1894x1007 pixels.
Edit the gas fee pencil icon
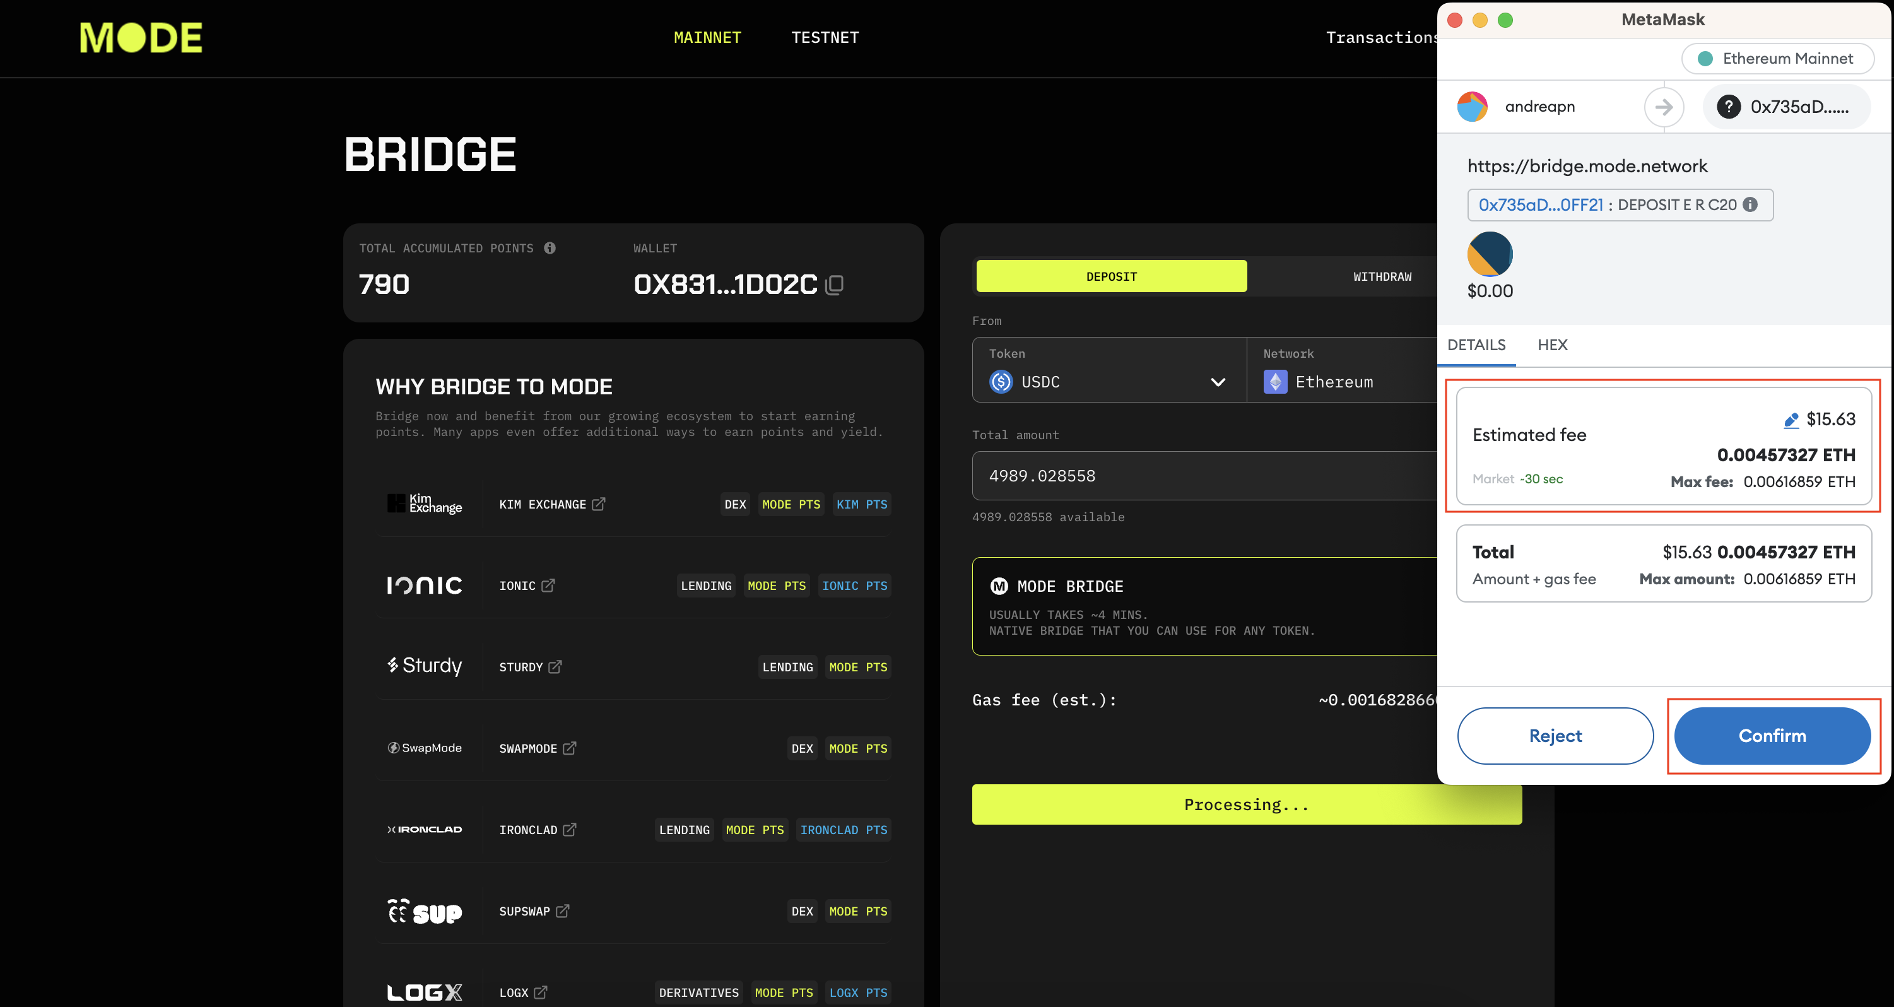pos(1791,420)
